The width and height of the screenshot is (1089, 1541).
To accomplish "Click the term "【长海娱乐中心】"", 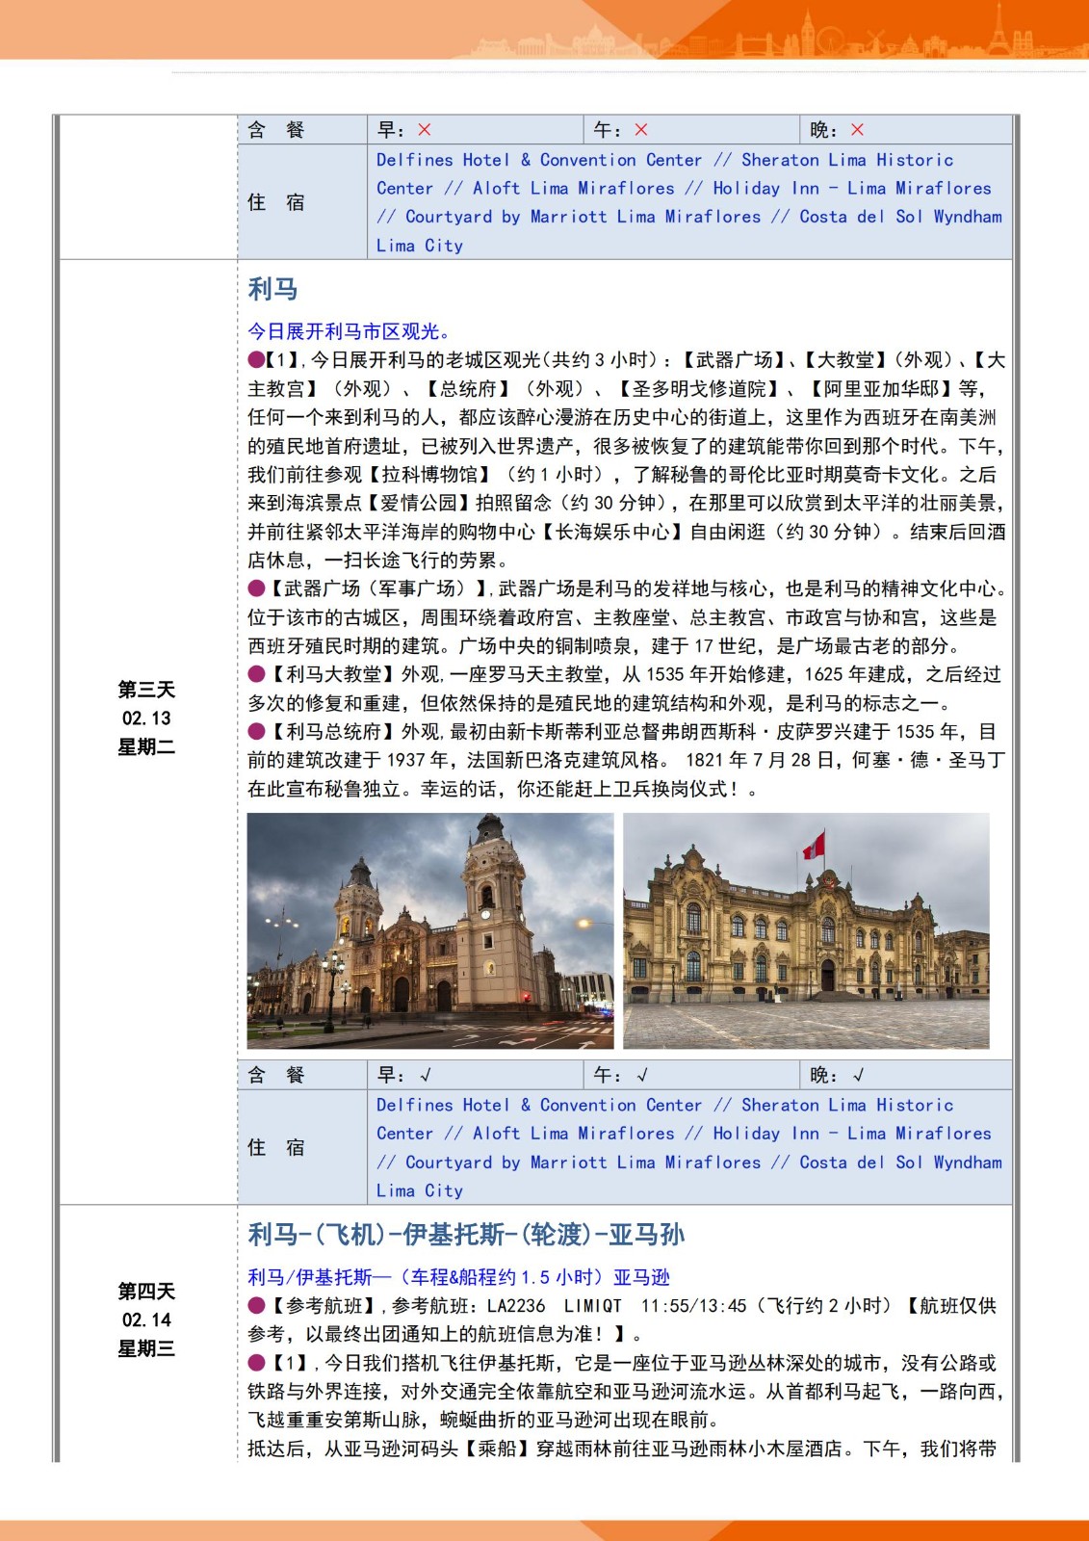I will (610, 532).
